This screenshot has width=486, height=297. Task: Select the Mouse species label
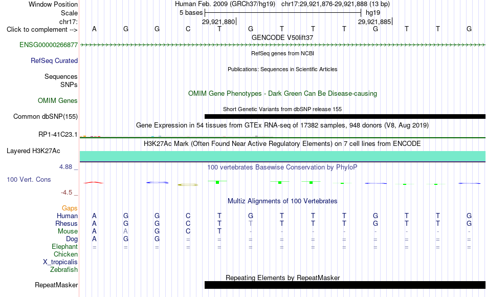click(68, 231)
